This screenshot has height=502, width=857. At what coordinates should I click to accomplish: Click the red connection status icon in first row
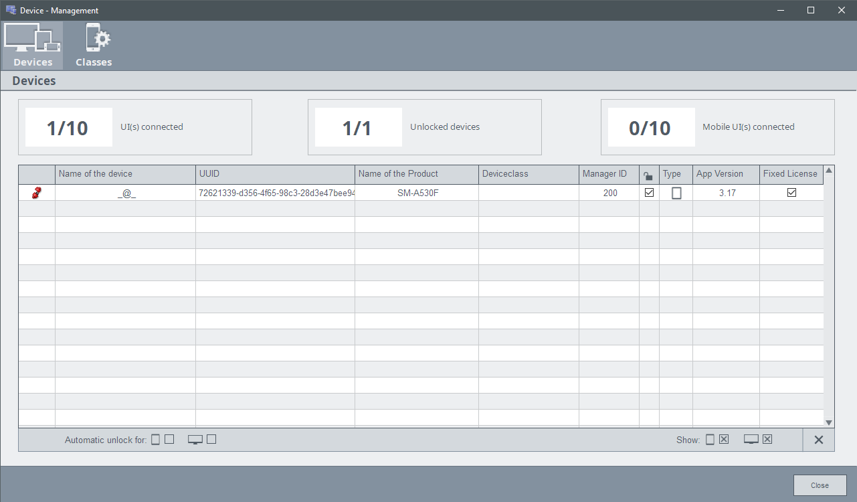point(37,193)
